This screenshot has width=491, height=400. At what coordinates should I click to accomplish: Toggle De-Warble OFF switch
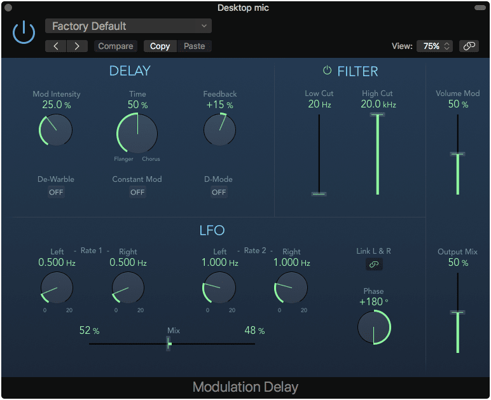coord(56,192)
